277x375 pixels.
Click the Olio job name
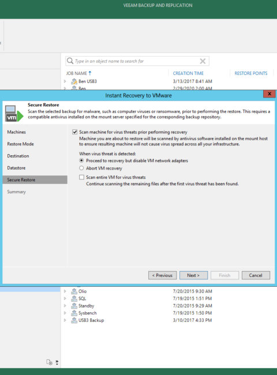tap(83, 291)
